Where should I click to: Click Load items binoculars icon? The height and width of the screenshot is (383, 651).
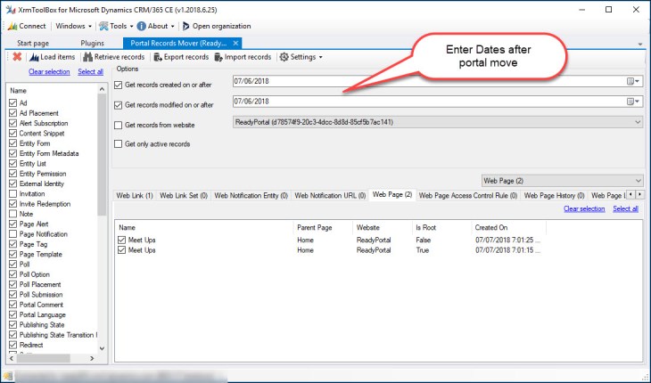tap(33, 57)
